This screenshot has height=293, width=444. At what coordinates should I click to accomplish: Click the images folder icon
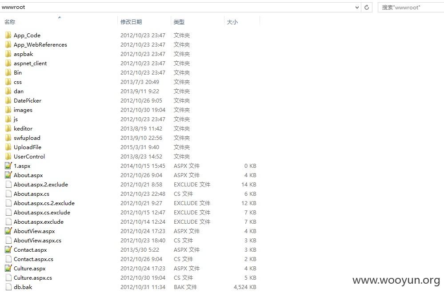coord(8,110)
